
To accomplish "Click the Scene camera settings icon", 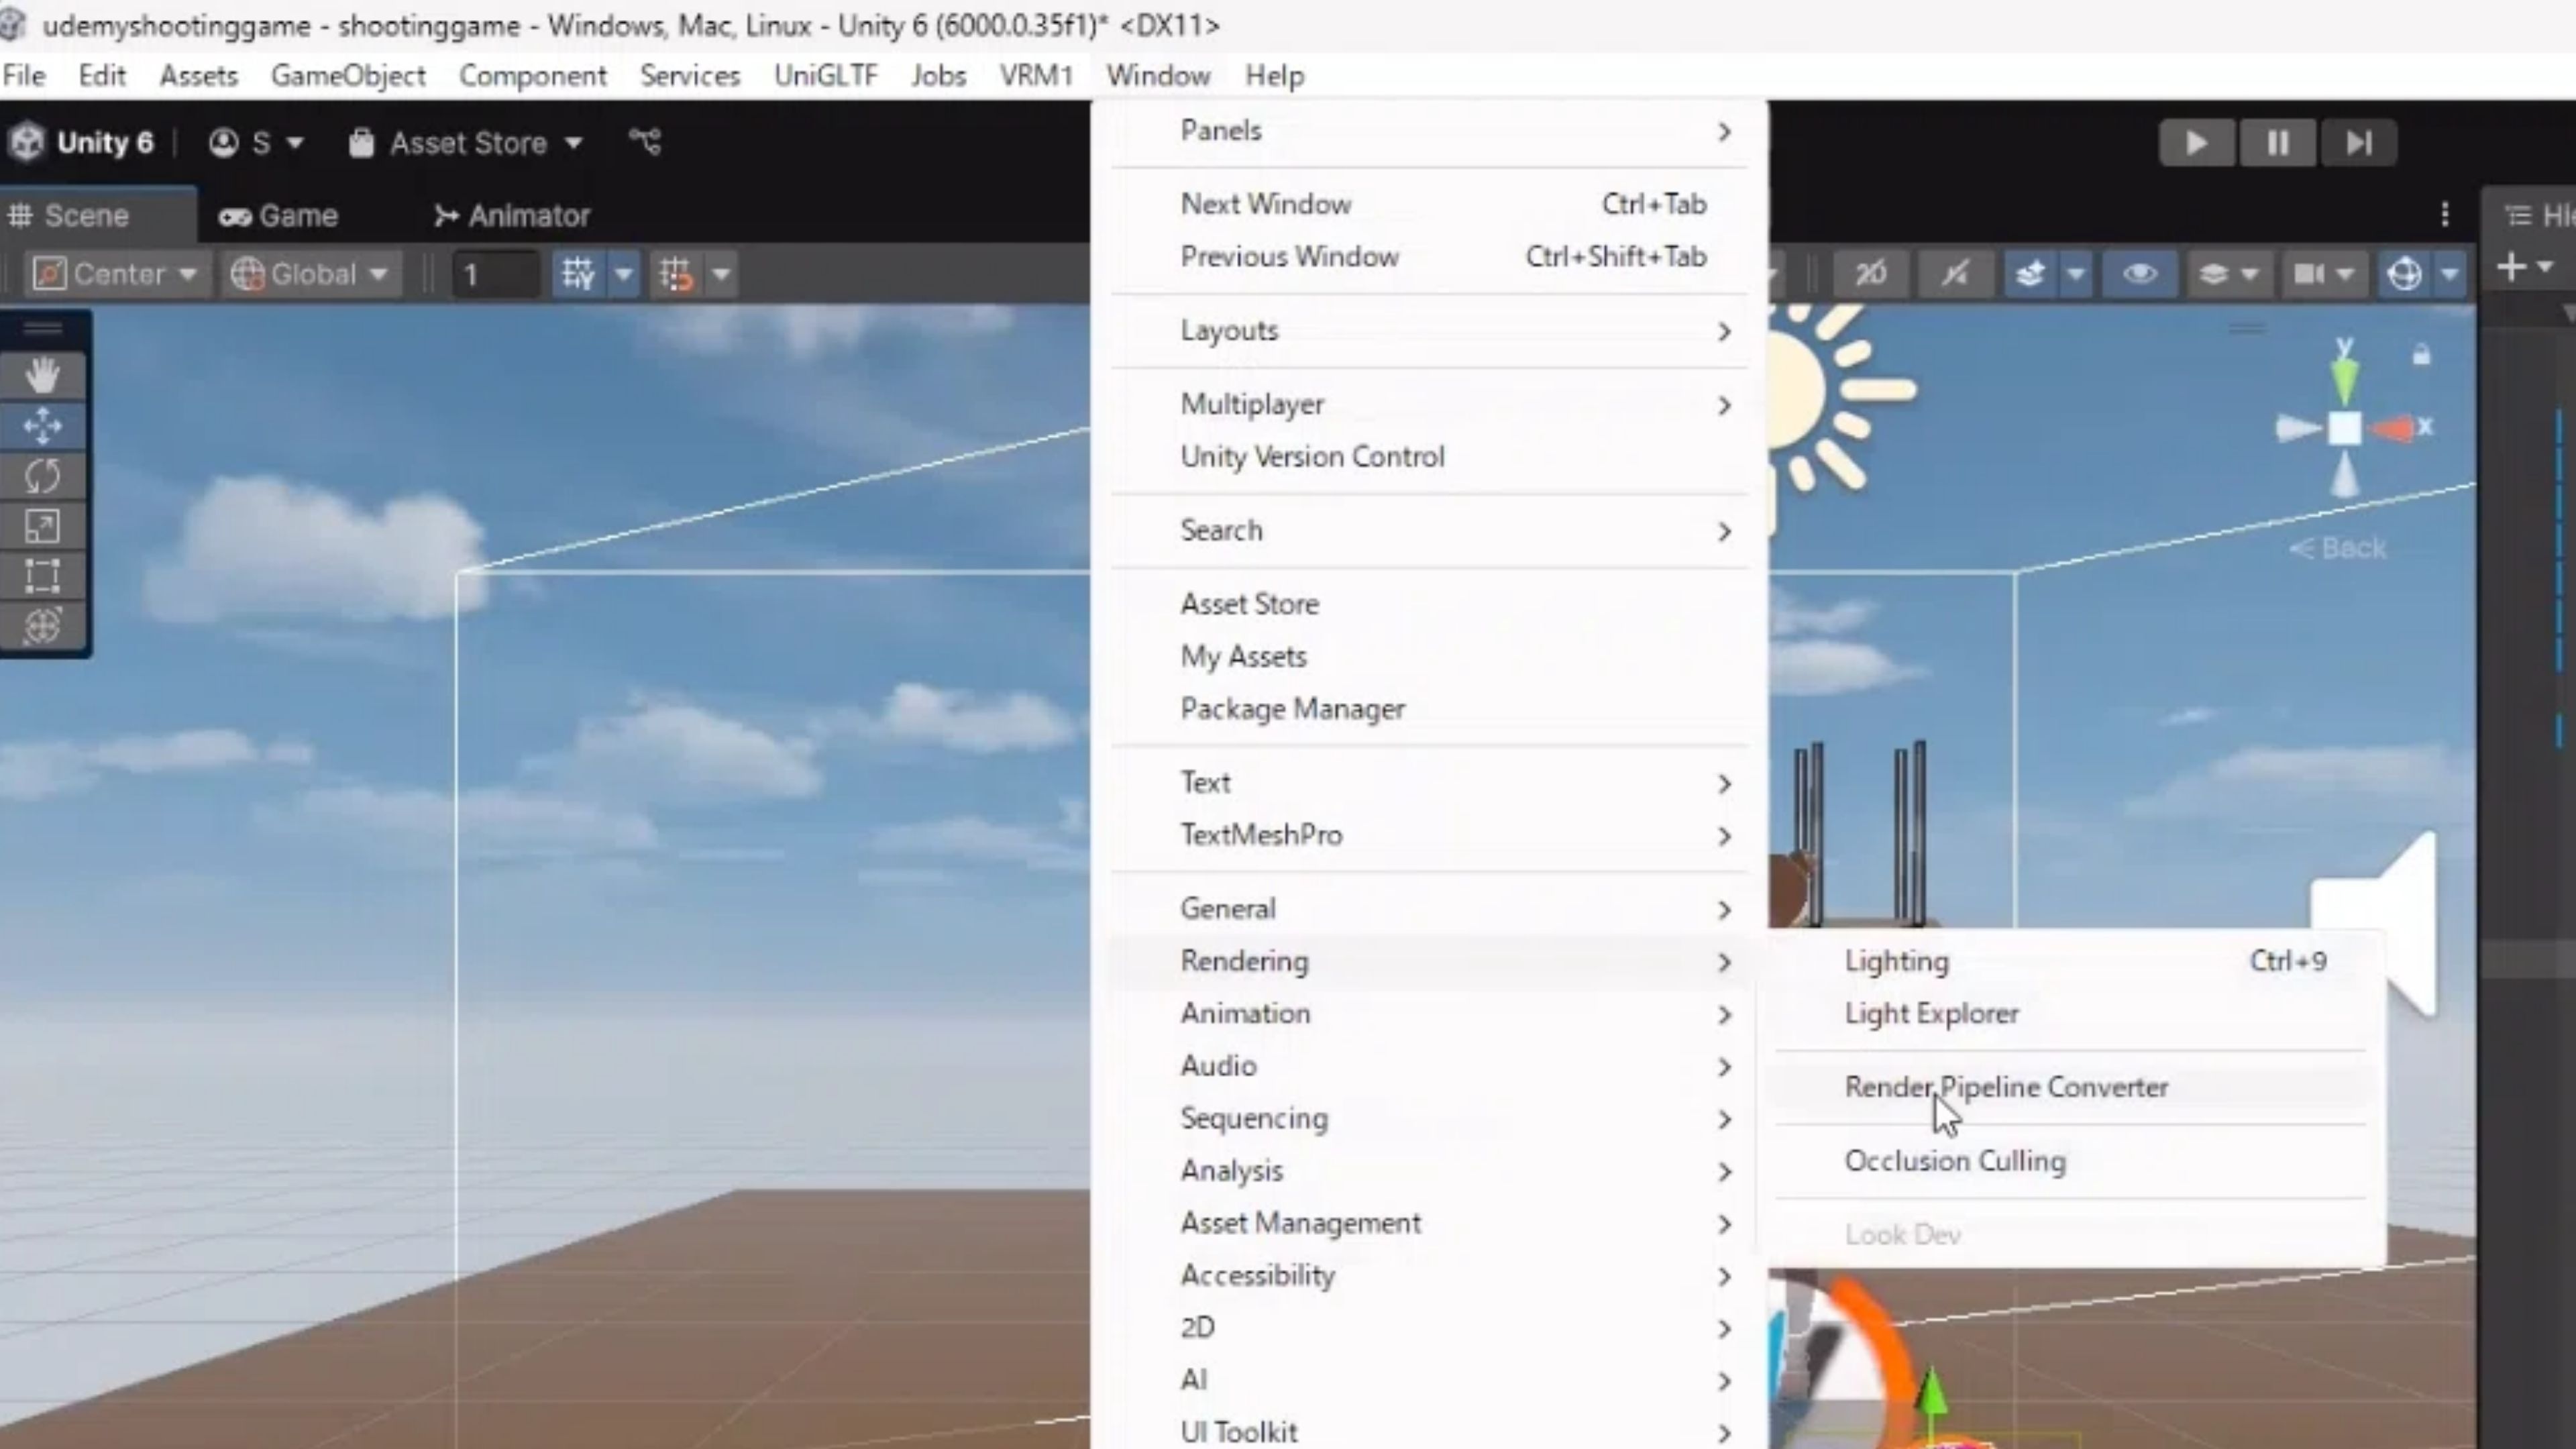I will [2308, 274].
